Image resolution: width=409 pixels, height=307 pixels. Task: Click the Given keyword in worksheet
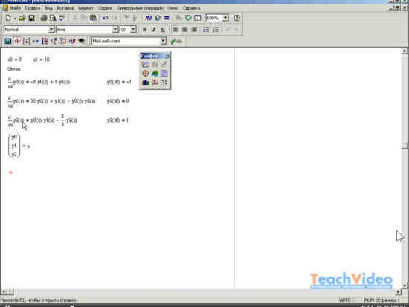14,69
